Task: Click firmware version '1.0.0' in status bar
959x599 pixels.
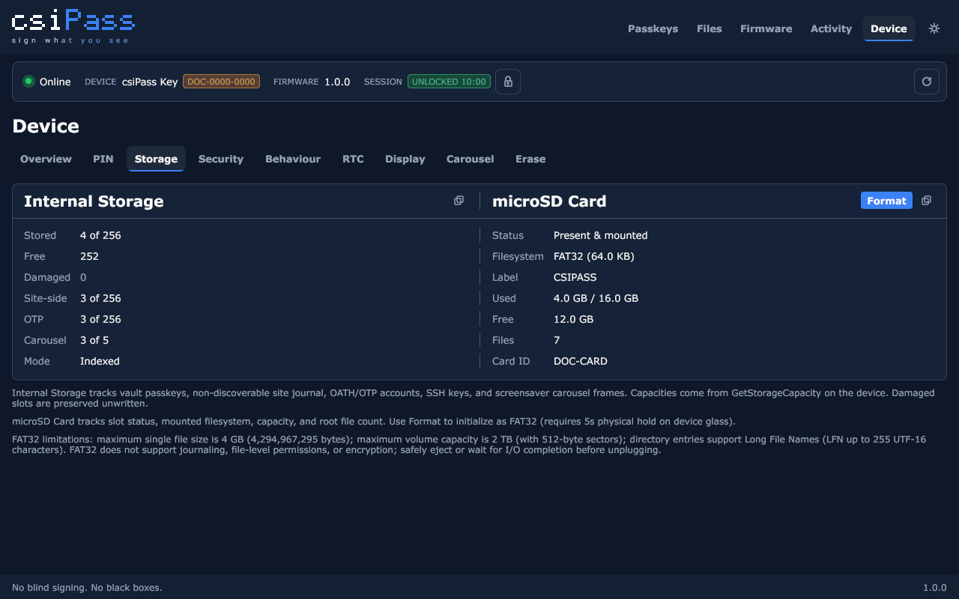Action: pos(337,82)
